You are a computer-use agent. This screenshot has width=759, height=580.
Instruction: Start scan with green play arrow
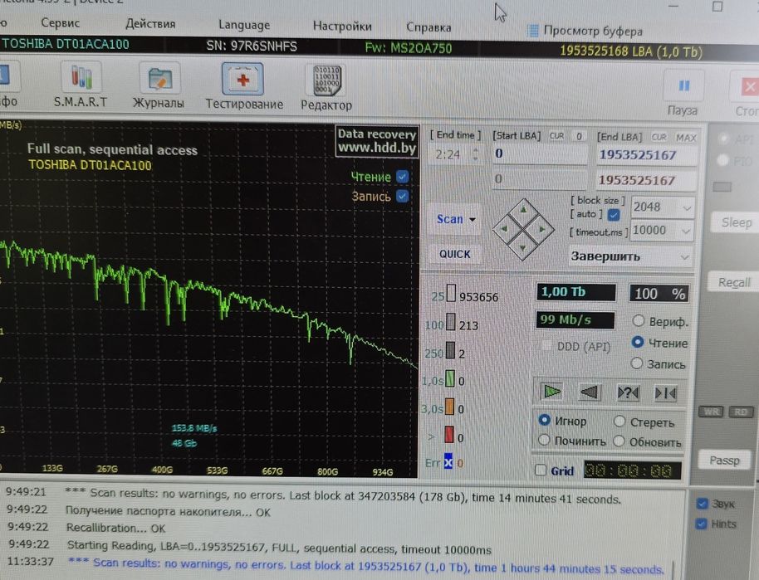[551, 392]
